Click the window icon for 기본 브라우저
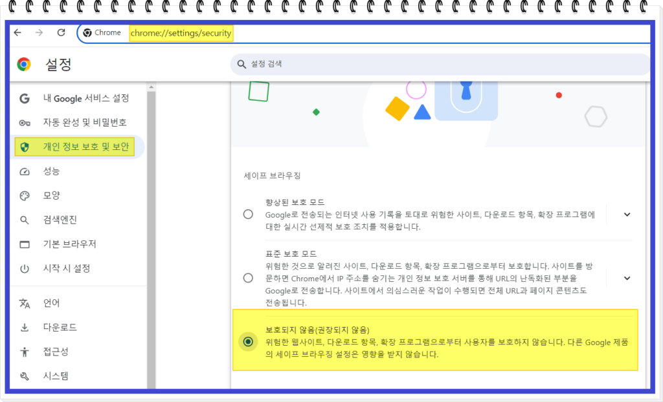The width and height of the screenshot is (663, 402). coord(25,244)
